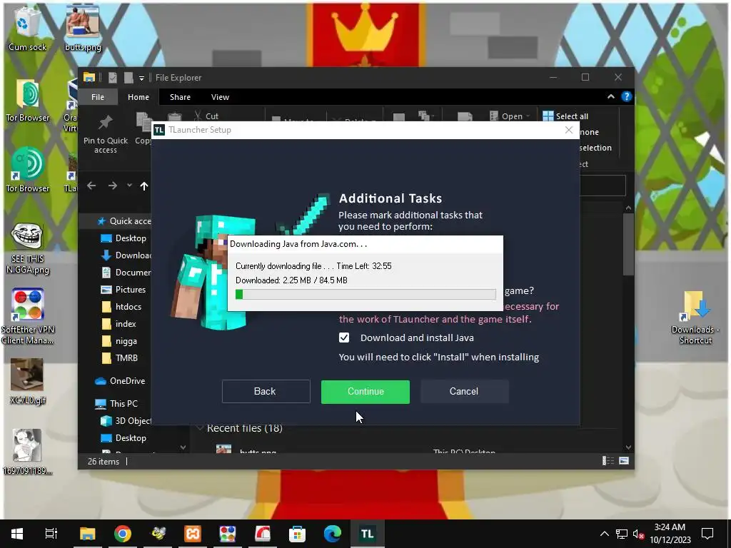Switch to details view in status bar

tap(608, 461)
